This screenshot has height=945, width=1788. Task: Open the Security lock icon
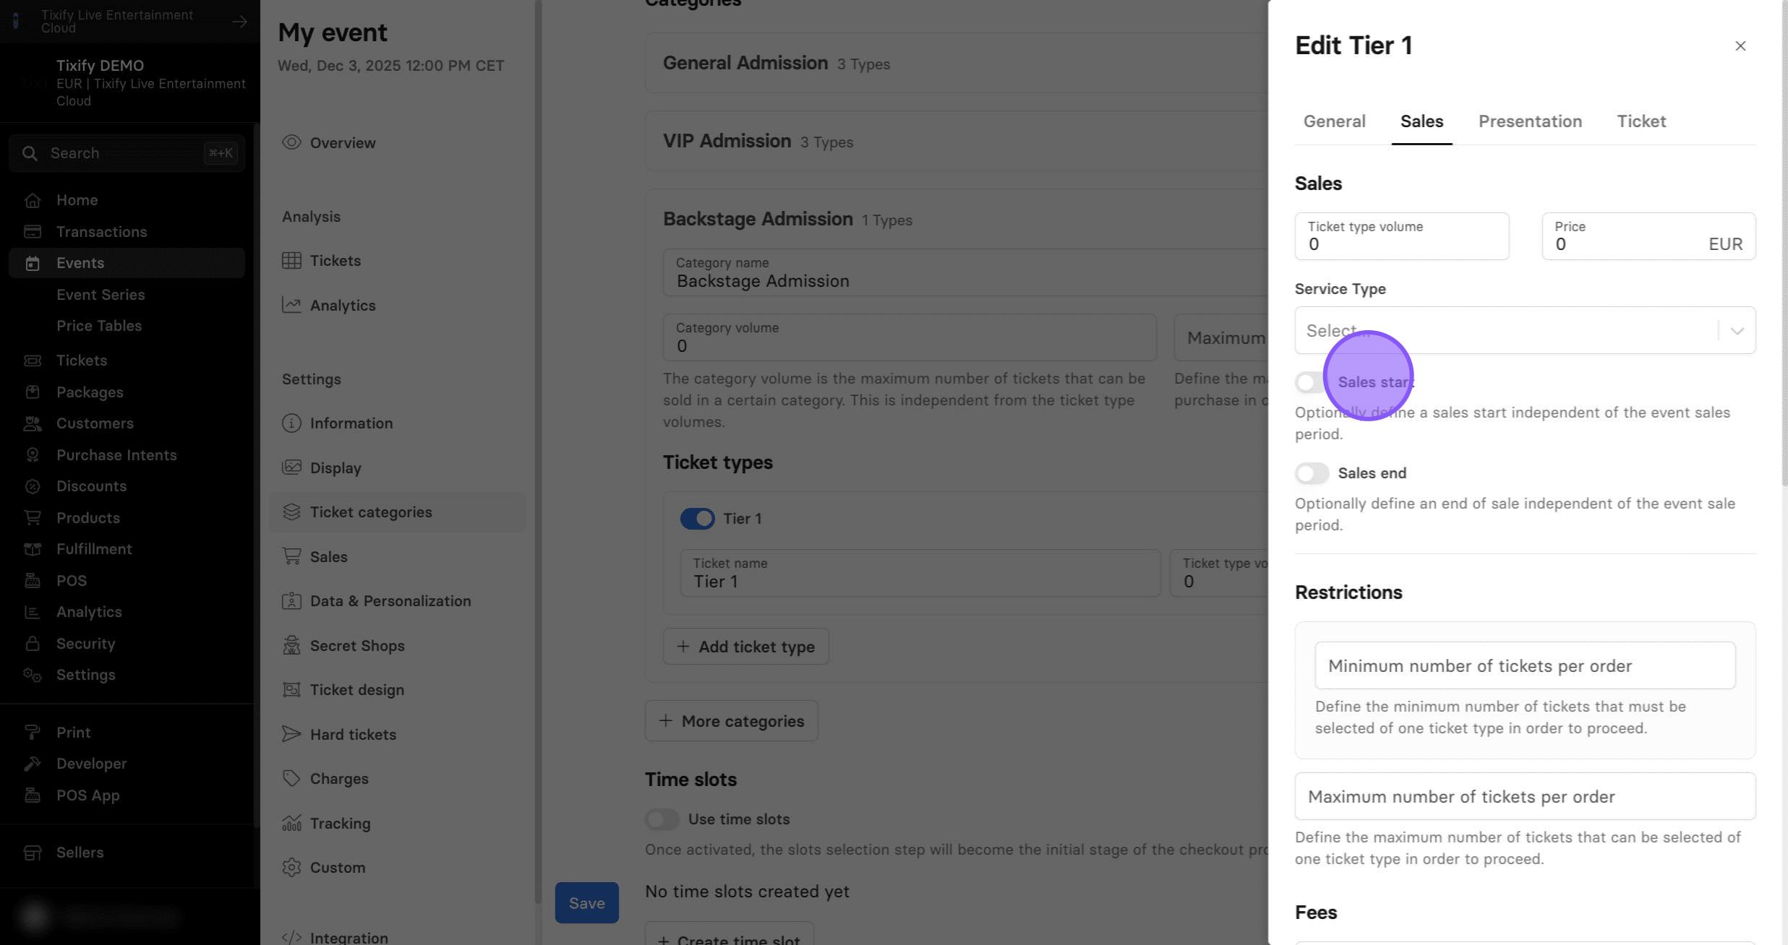(33, 644)
